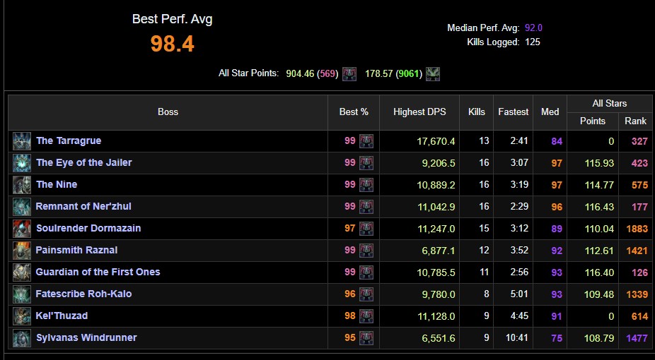Viewport: 655px width, 360px height.
Task: Click The Nine boss icon
Action: (22, 185)
